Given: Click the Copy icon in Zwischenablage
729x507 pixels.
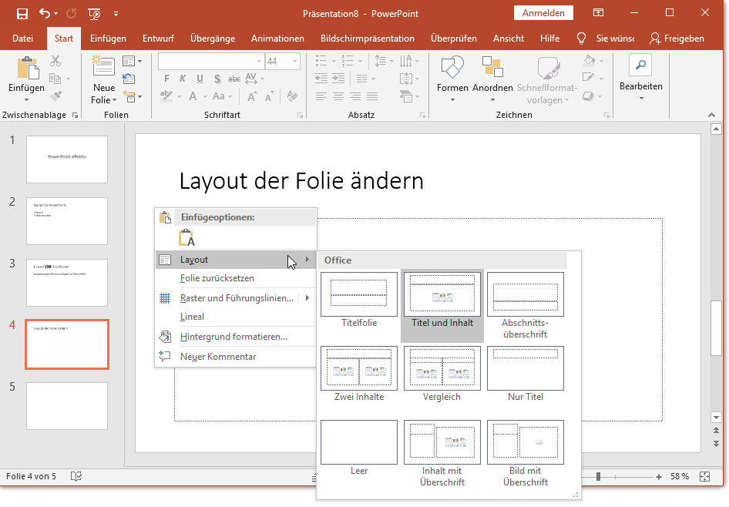Looking at the screenshot, I should 55,79.
